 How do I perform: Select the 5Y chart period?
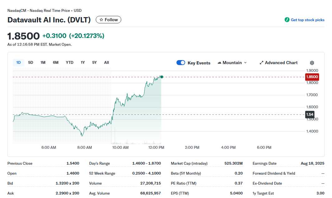tap(94, 62)
